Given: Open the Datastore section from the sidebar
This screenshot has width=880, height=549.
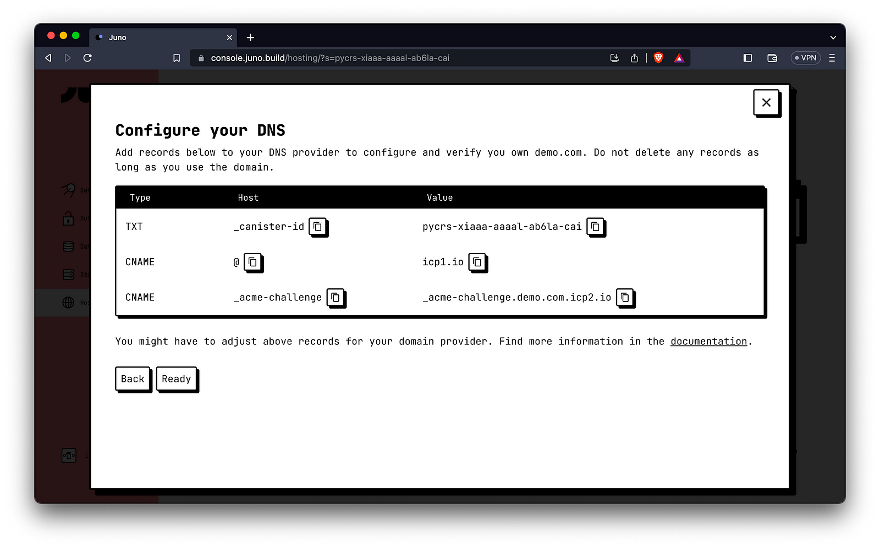Looking at the screenshot, I should pyautogui.click(x=68, y=246).
